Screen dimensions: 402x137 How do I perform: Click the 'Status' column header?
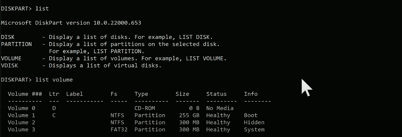[x=216, y=94]
